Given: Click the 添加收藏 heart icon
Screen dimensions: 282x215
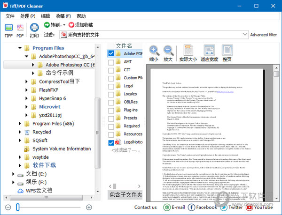Looking at the screenshot, I should 71,25.
